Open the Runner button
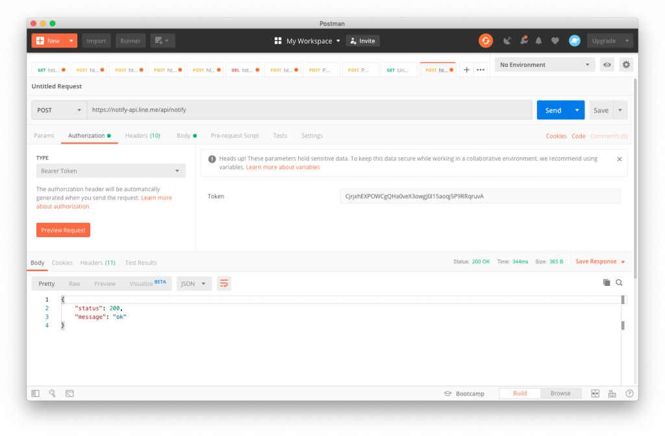 pyautogui.click(x=130, y=41)
